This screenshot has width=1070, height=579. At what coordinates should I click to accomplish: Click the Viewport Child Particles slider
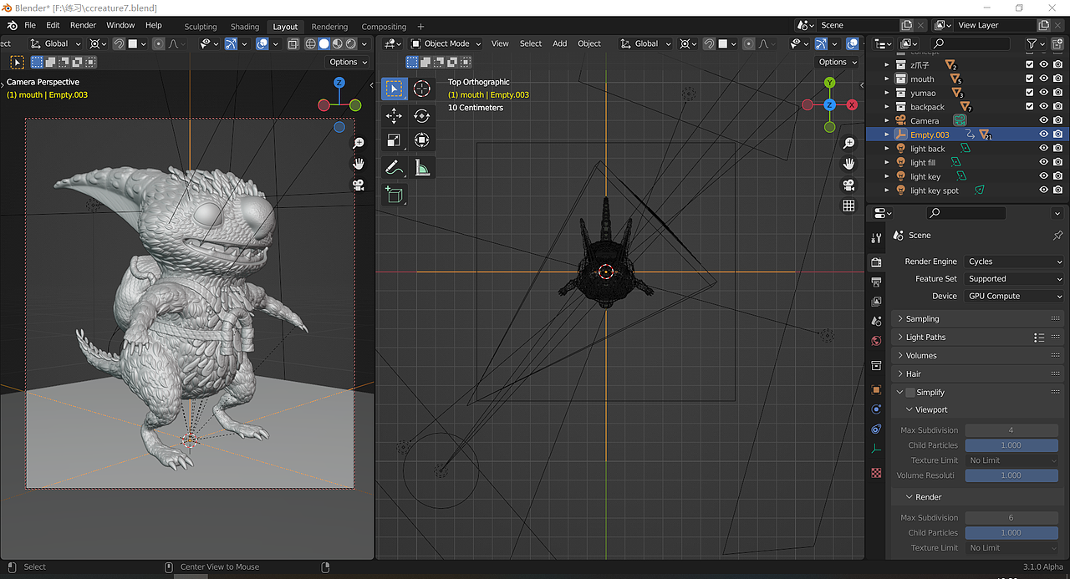tap(1011, 445)
